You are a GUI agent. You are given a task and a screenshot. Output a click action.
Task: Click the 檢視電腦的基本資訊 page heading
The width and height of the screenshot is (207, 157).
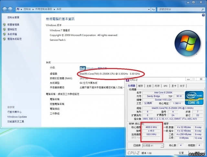click(x=60, y=19)
